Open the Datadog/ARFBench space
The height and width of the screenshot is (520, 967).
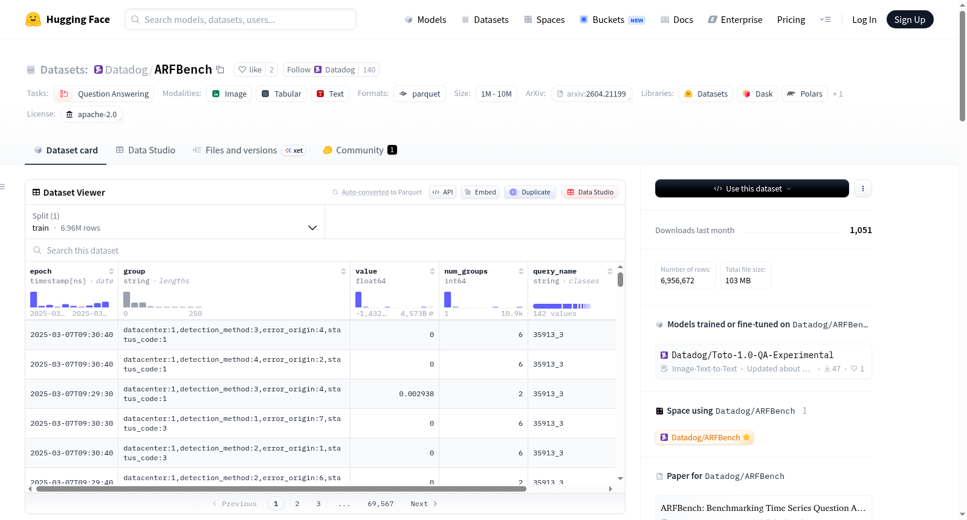click(705, 437)
